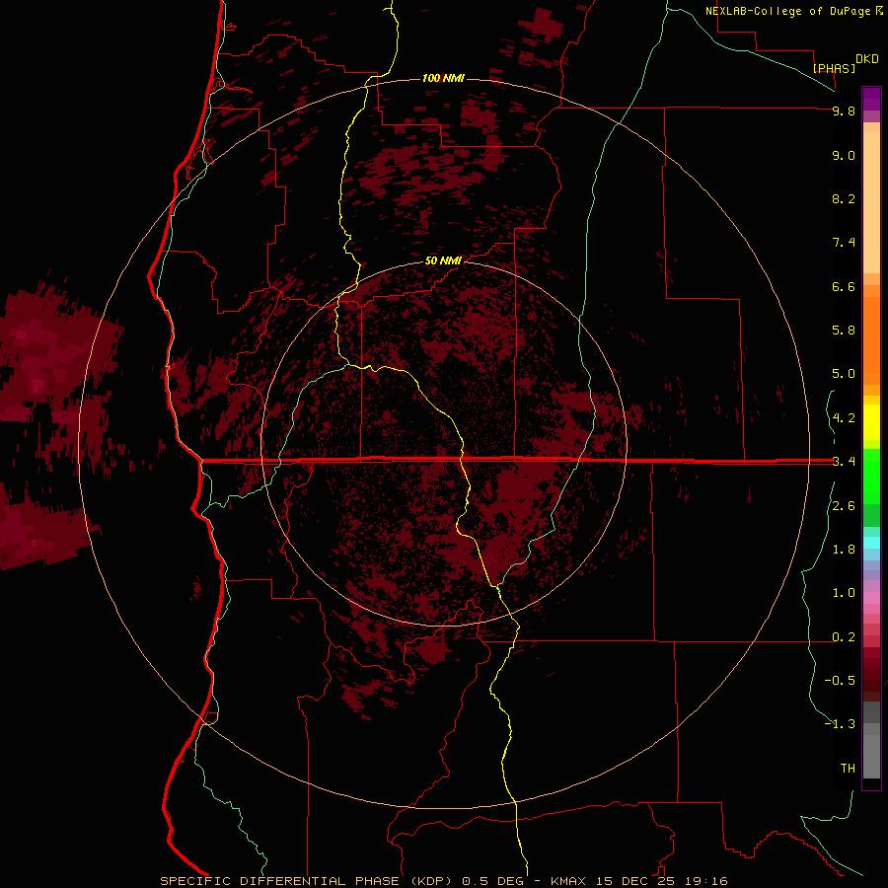Click the [PHAS] legend heading
The height and width of the screenshot is (888, 888).
pos(834,68)
